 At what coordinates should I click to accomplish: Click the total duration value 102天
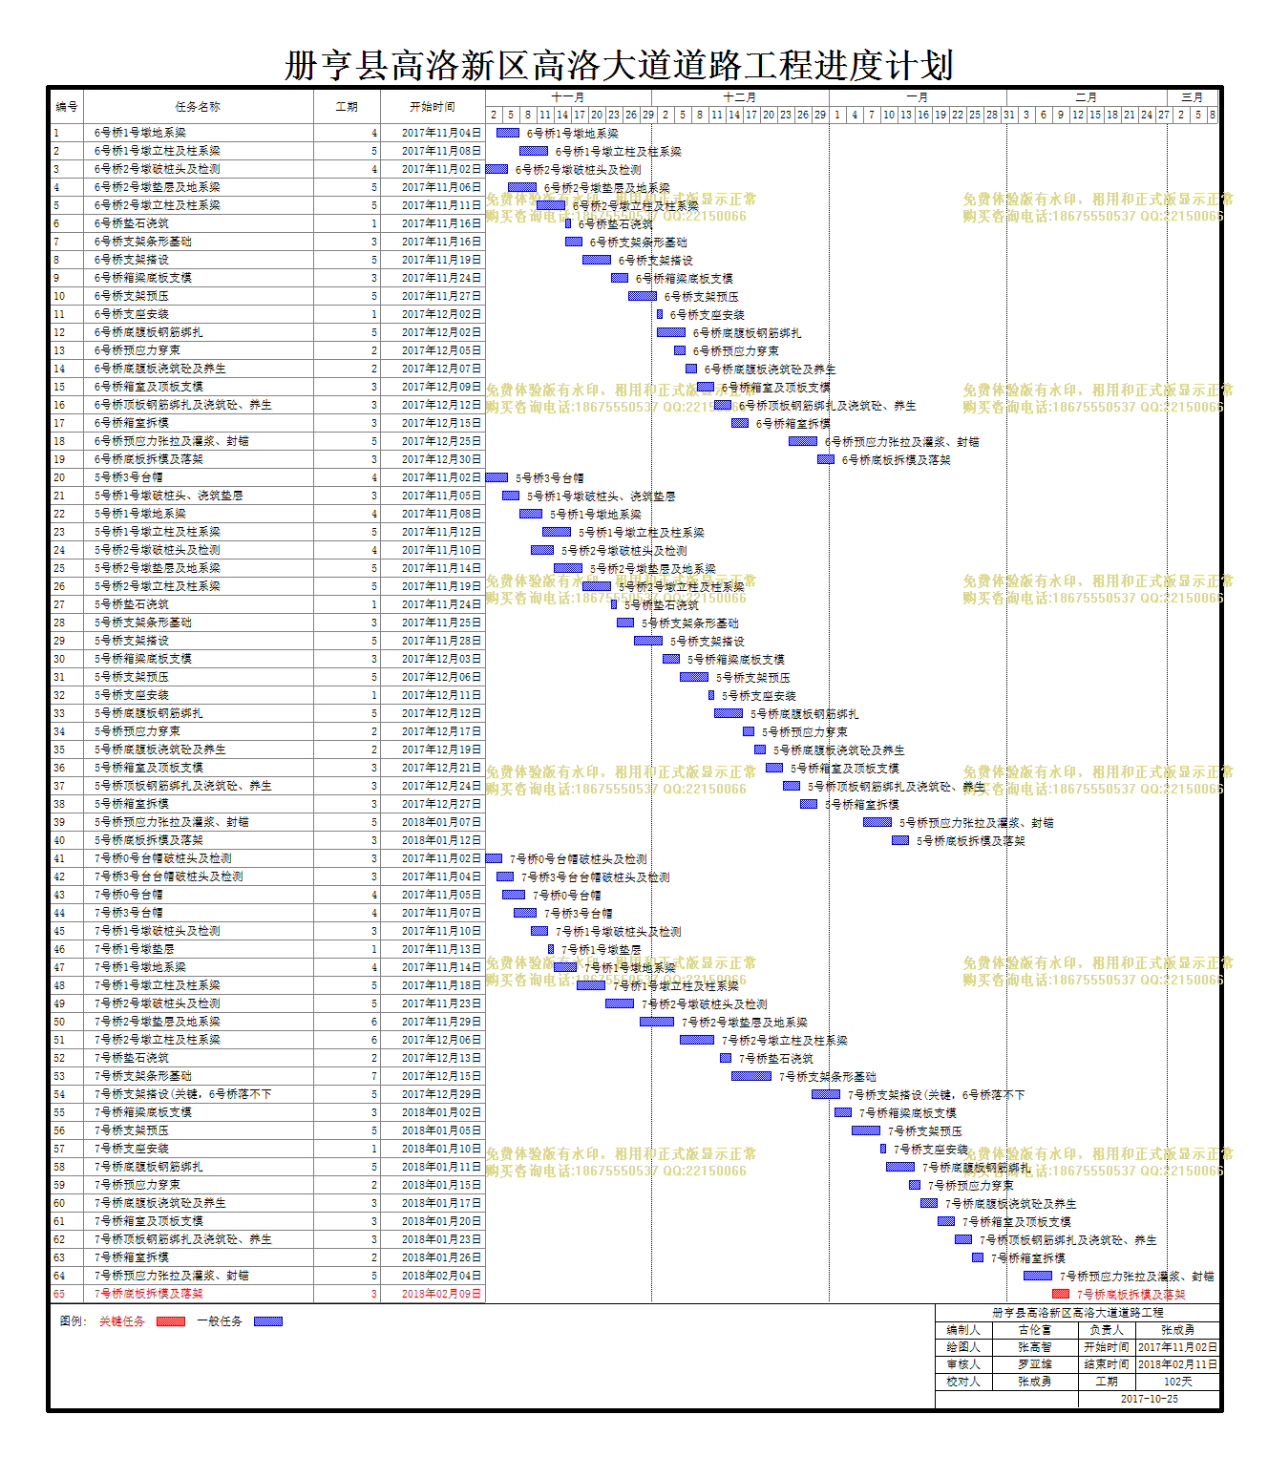pyautogui.click(x=1178, y=1382)
